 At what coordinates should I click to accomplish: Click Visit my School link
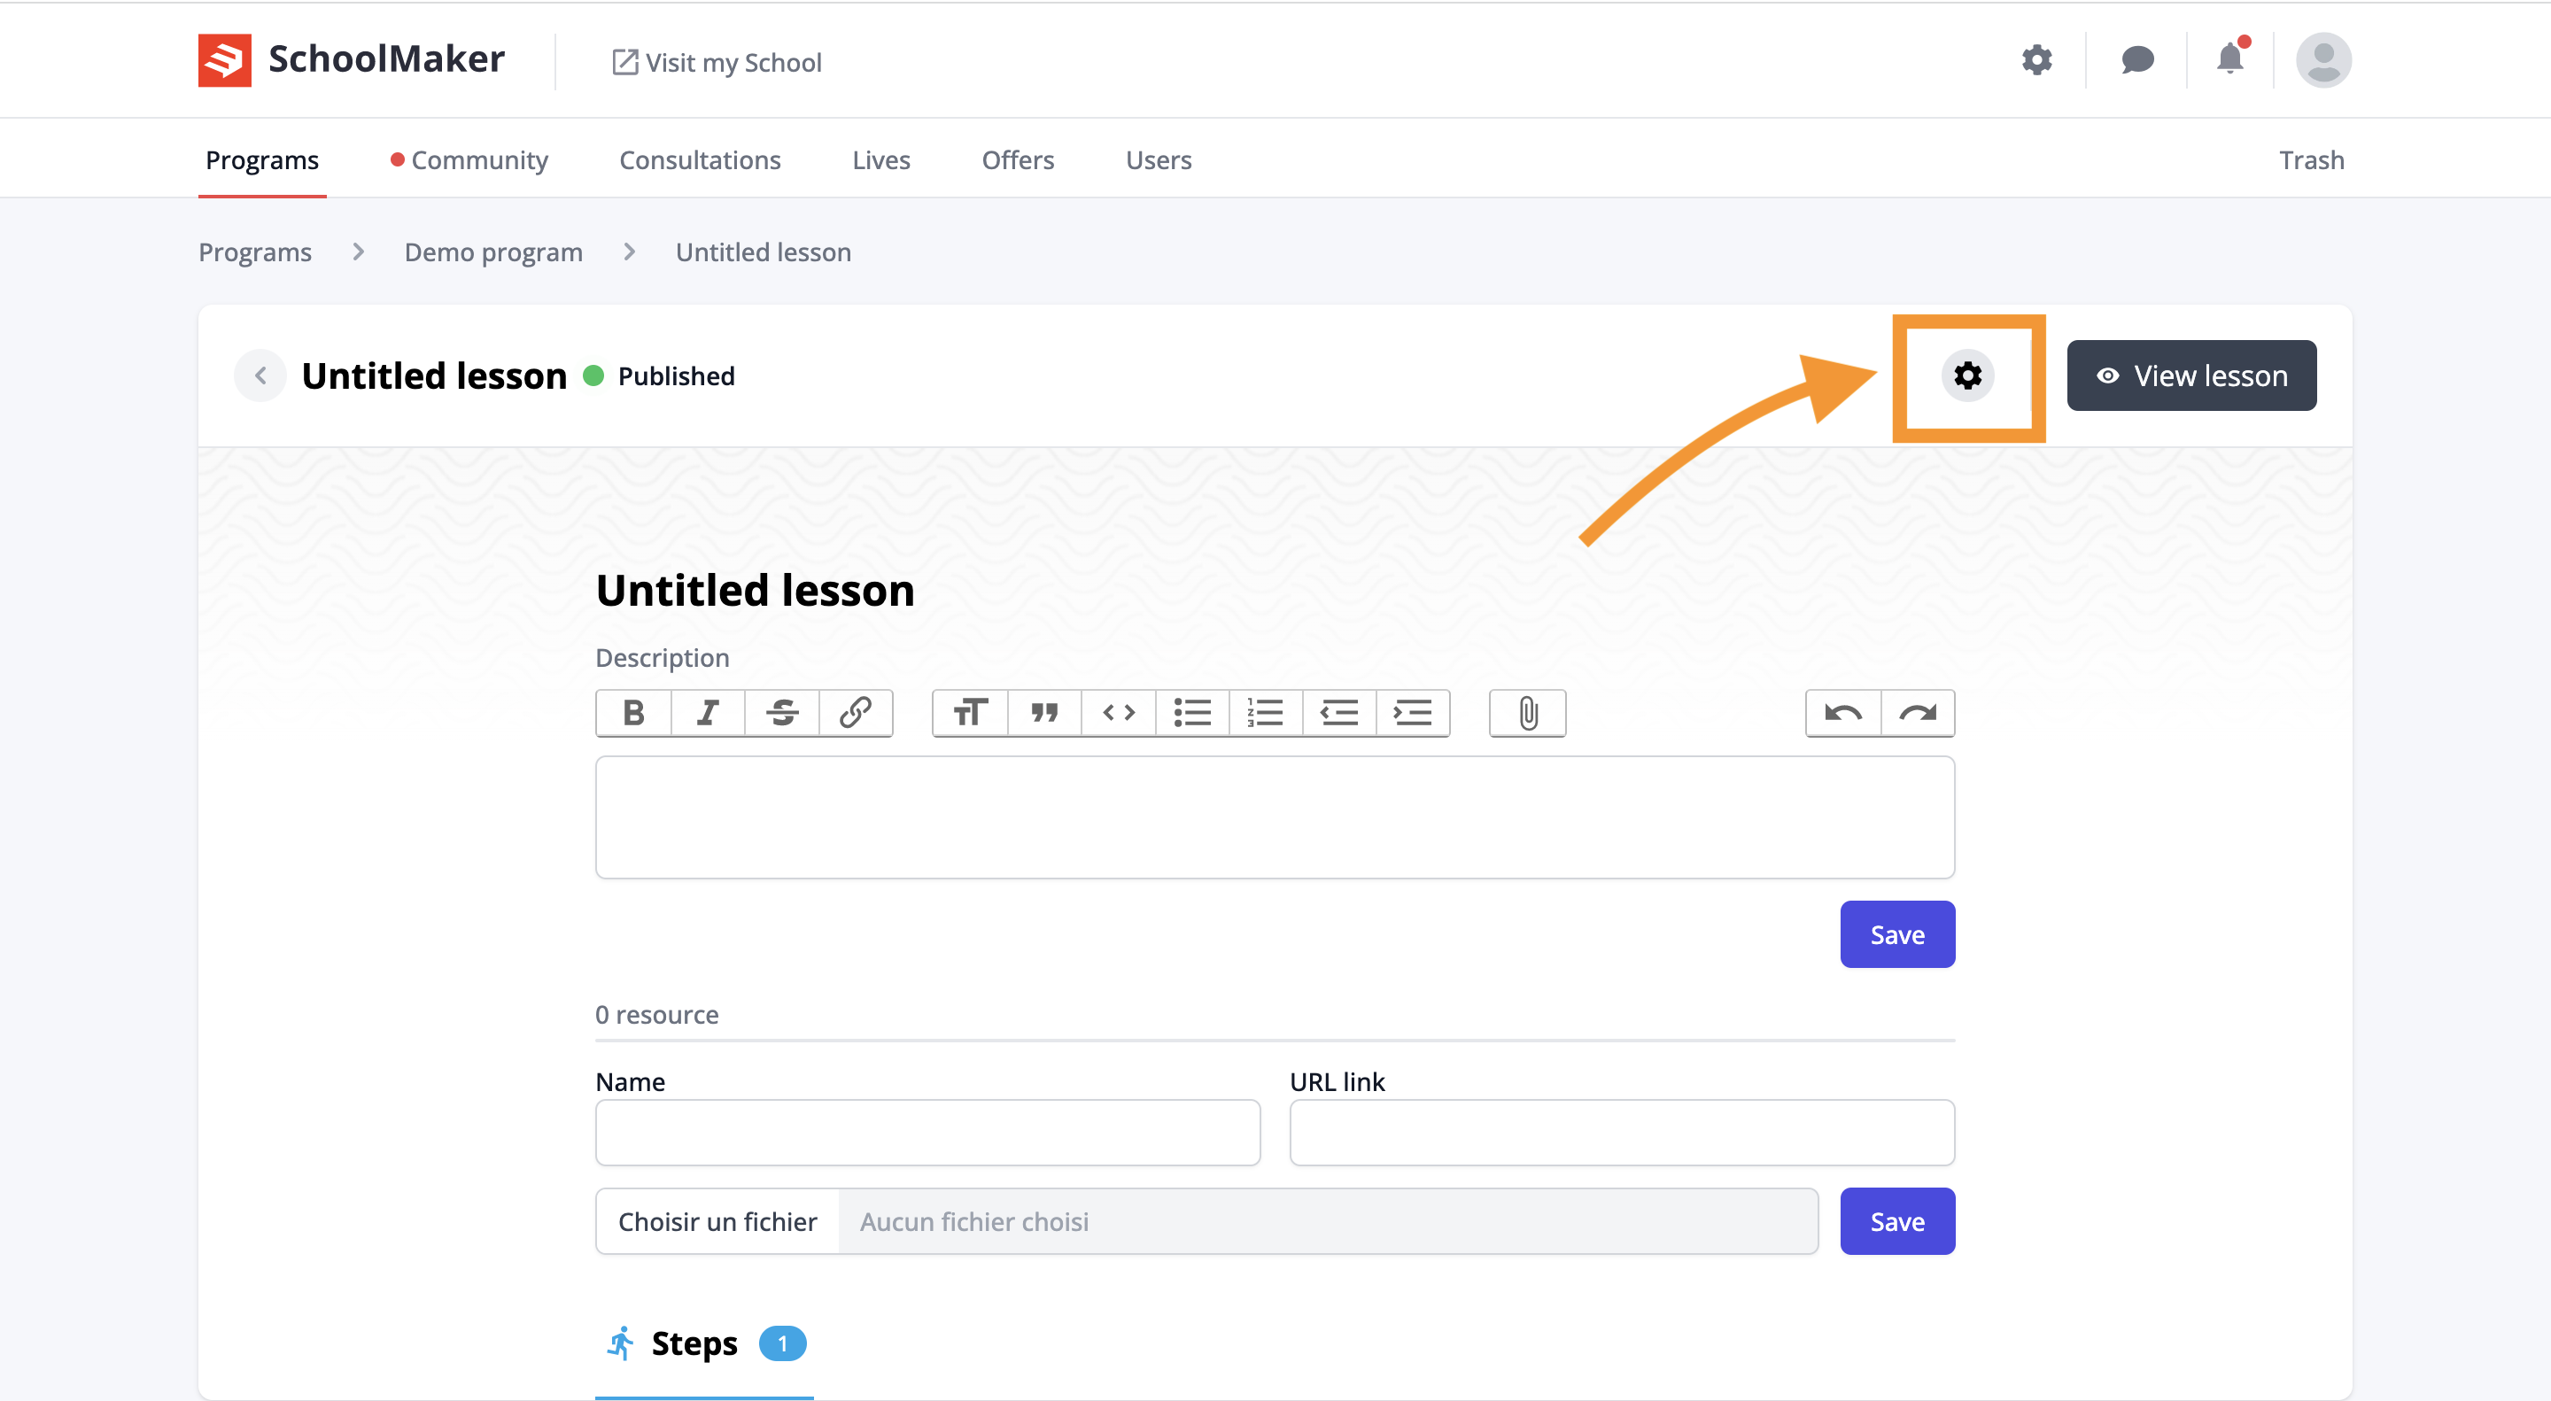717,62
